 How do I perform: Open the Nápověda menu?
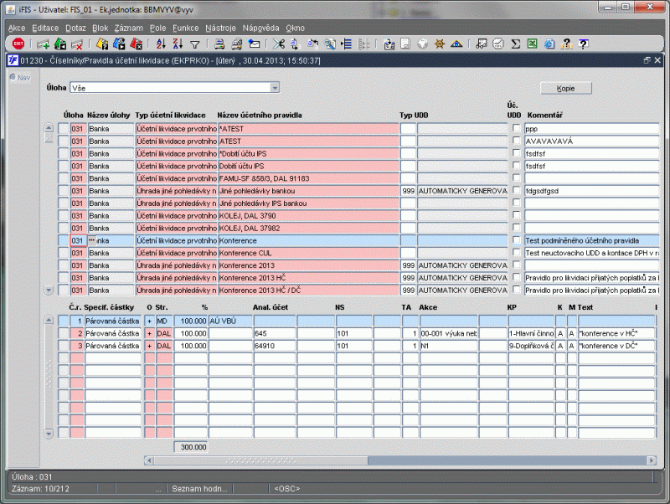point(260,28)
